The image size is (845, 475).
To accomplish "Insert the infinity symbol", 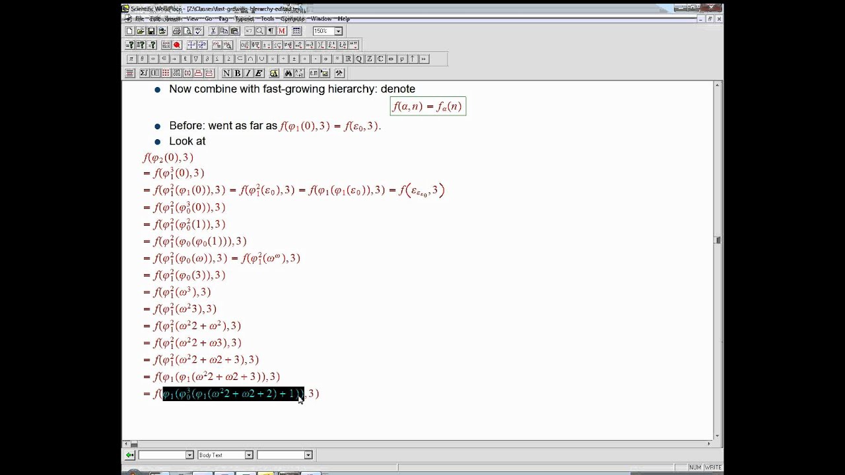I will click(153, 59).
